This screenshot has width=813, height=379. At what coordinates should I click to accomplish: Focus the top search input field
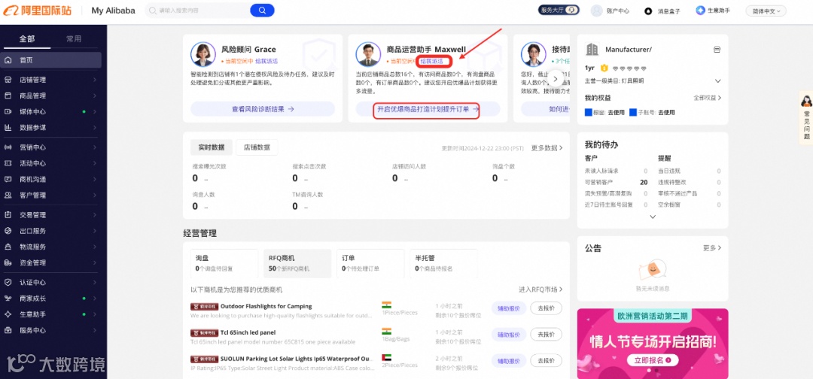(x=202, y=11)
